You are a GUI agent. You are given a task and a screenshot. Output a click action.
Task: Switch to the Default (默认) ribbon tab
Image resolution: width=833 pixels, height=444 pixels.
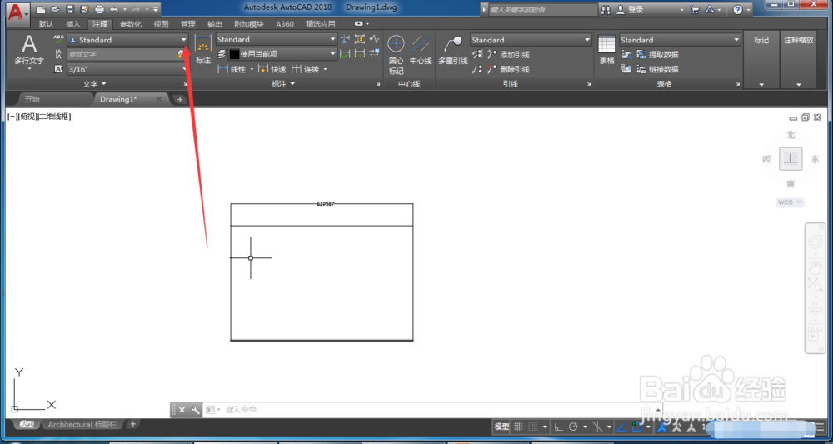(46, 24)
